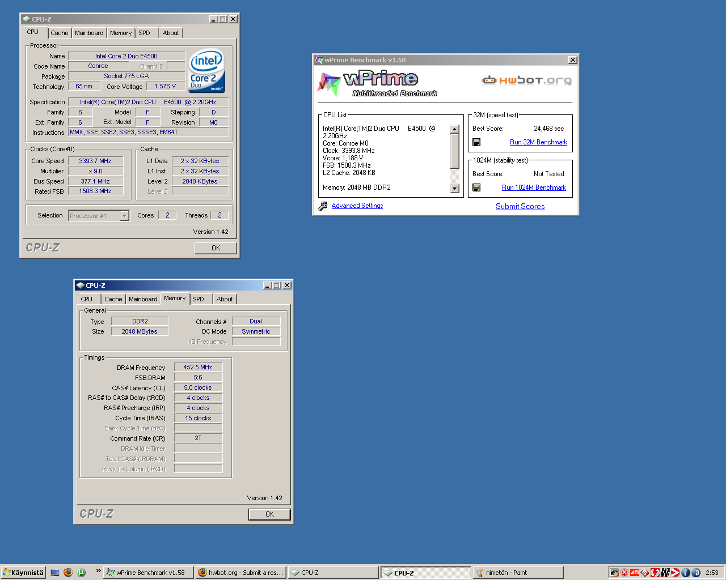This screenshot has width=726, height=580.
Task: Save the 1024M score floppy icon
Action: point(476,187)
